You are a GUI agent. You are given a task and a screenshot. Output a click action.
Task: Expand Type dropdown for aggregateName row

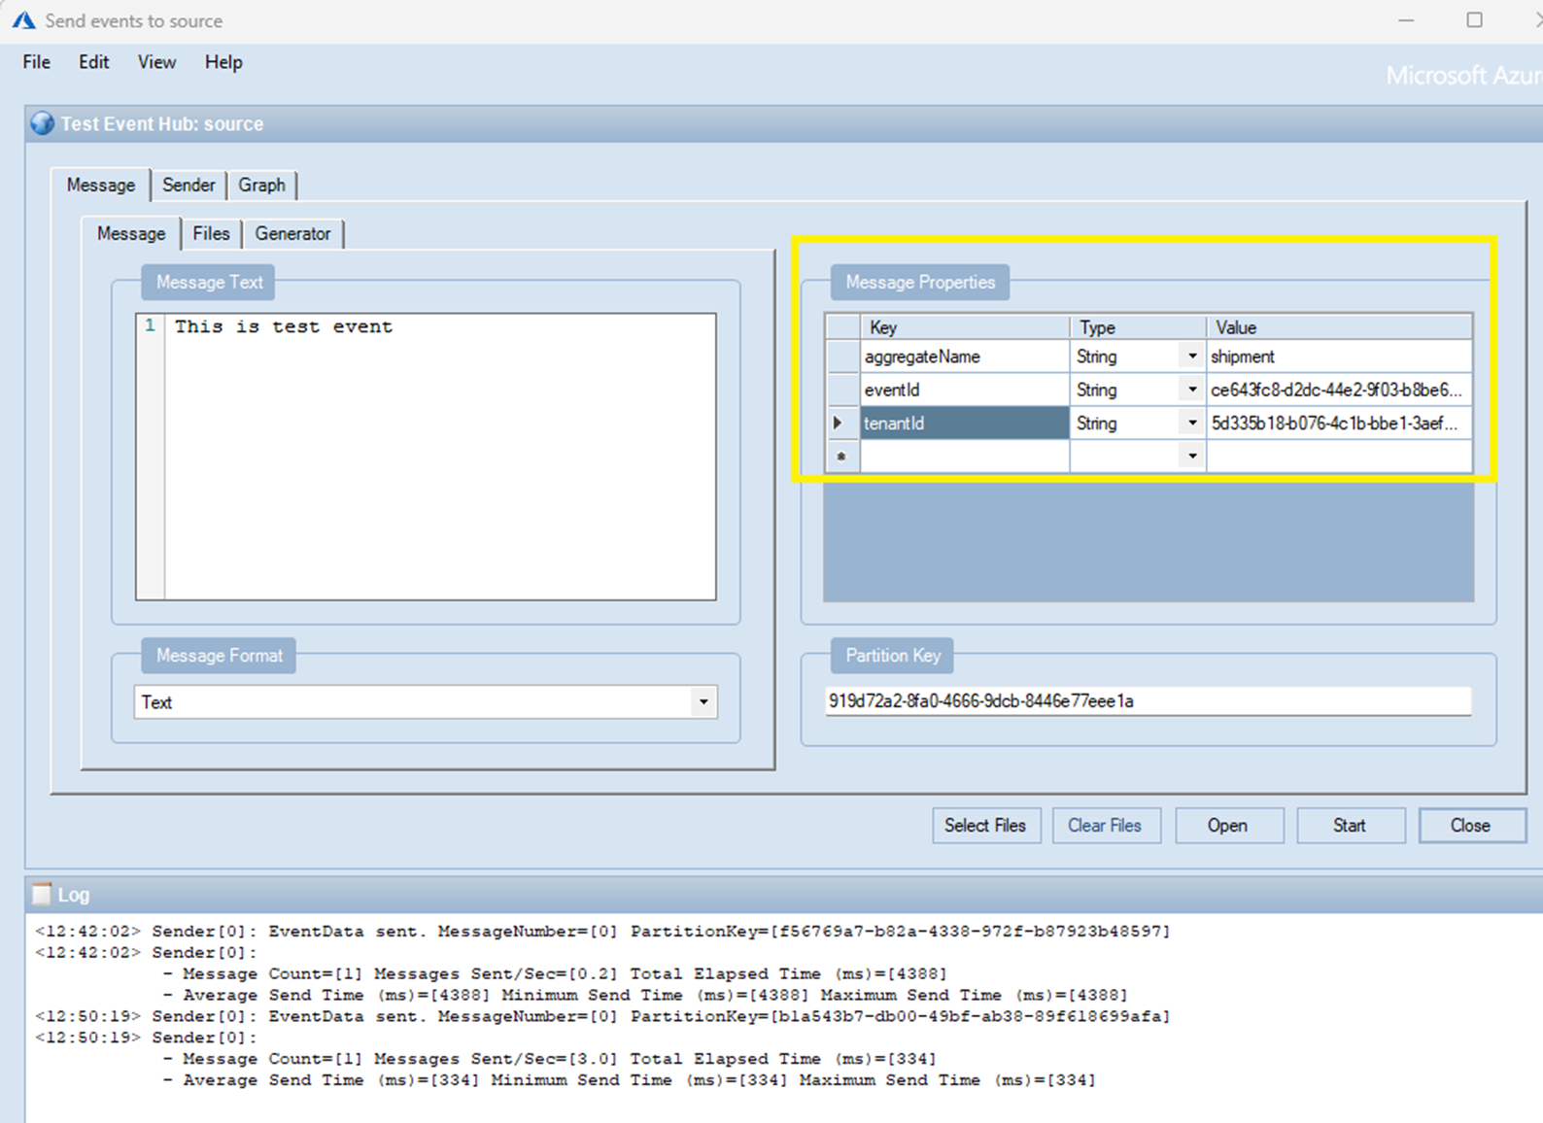click(1192, 357)
